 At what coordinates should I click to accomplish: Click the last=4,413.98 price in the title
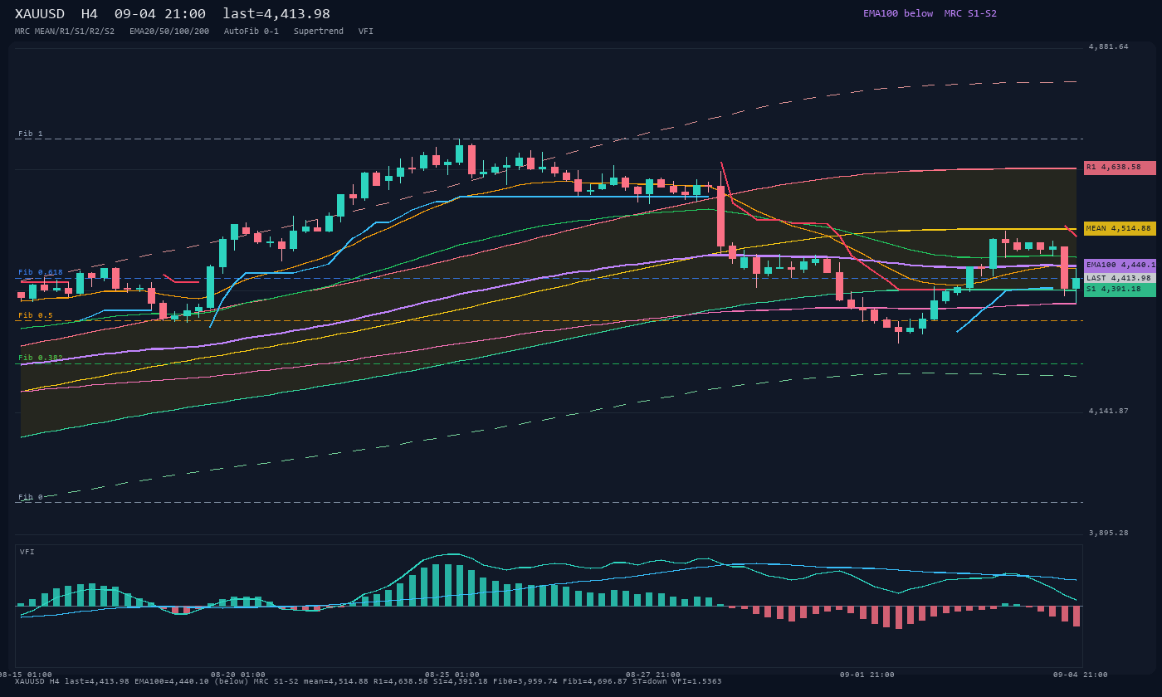coord(276,13)
